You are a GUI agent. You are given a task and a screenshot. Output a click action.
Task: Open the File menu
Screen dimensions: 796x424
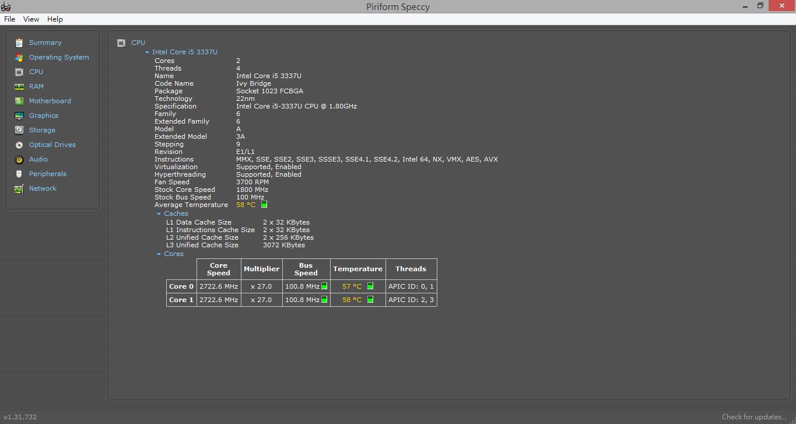9,19
